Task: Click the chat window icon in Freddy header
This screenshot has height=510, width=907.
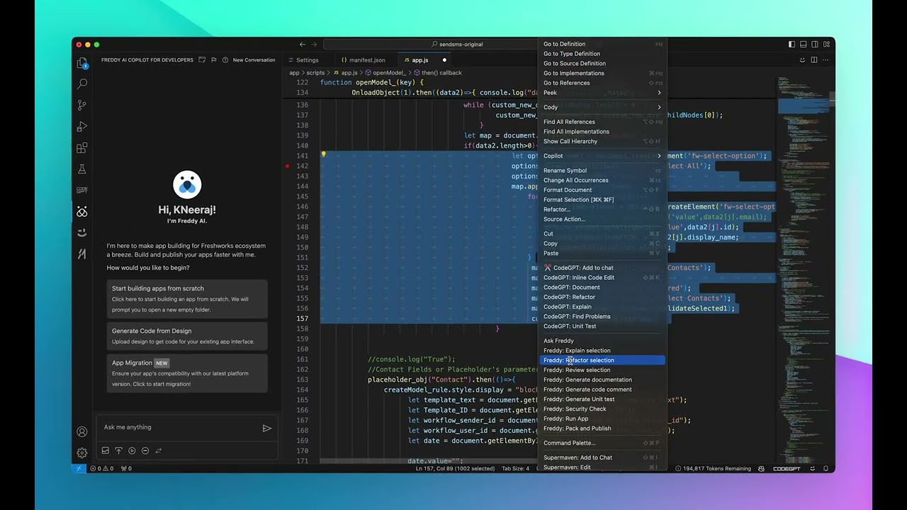Action: (x=202, y=60)
